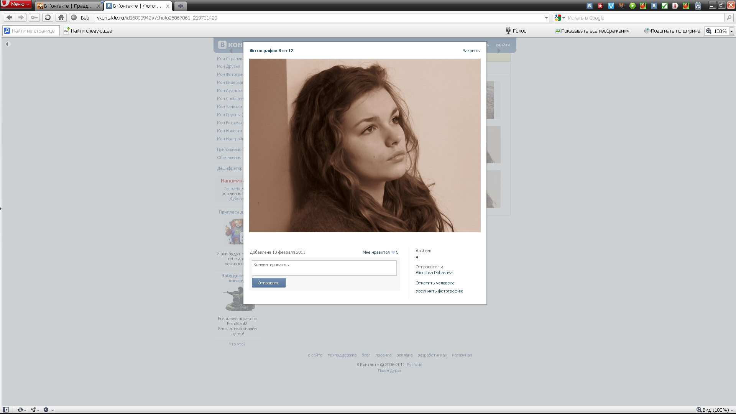Click the Yandex Я extension icon

click(x=675, y=6)
